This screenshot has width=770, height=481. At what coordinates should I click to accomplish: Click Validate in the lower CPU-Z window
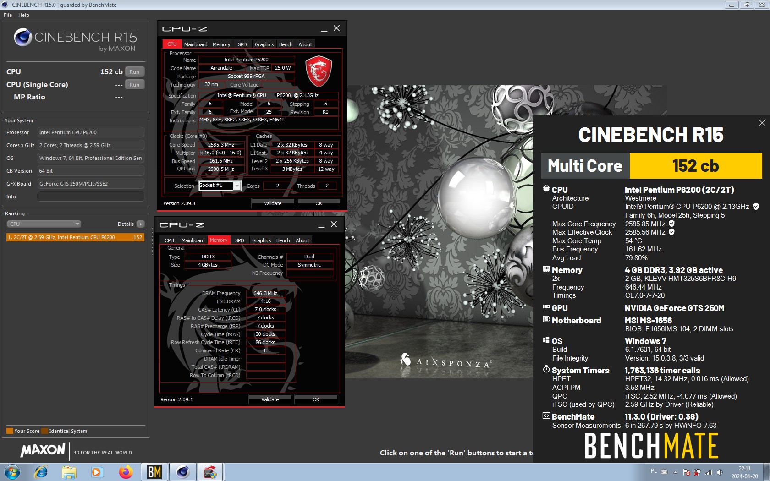click(270, 399)
